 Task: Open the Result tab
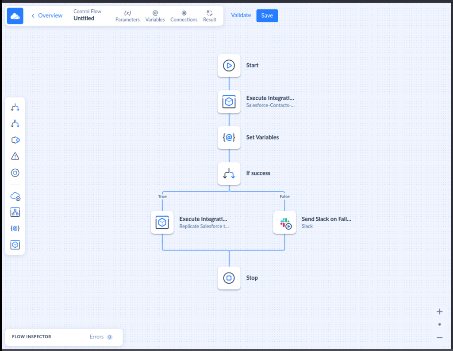pos(210,16)
